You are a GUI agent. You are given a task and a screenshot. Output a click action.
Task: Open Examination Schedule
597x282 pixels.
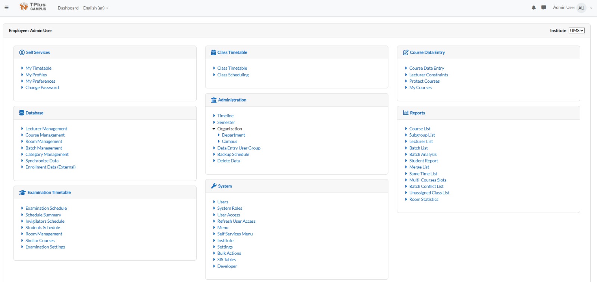[x=46, y=208]
